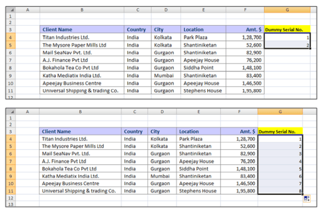
Task: Click 'Location' header in upper sheet
Action: [203, 30]
